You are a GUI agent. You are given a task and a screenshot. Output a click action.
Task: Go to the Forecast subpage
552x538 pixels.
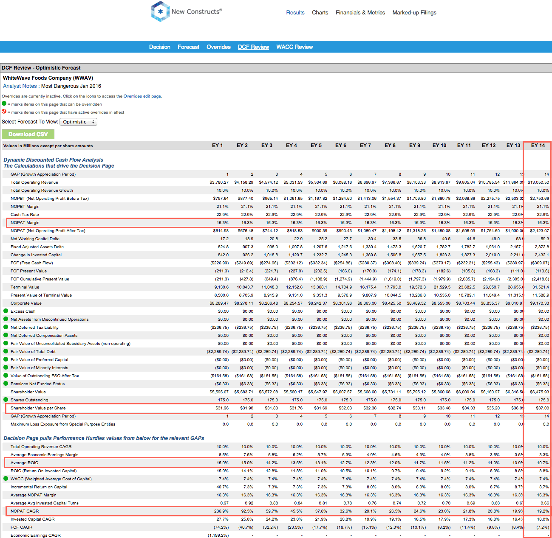click(189, 47)
